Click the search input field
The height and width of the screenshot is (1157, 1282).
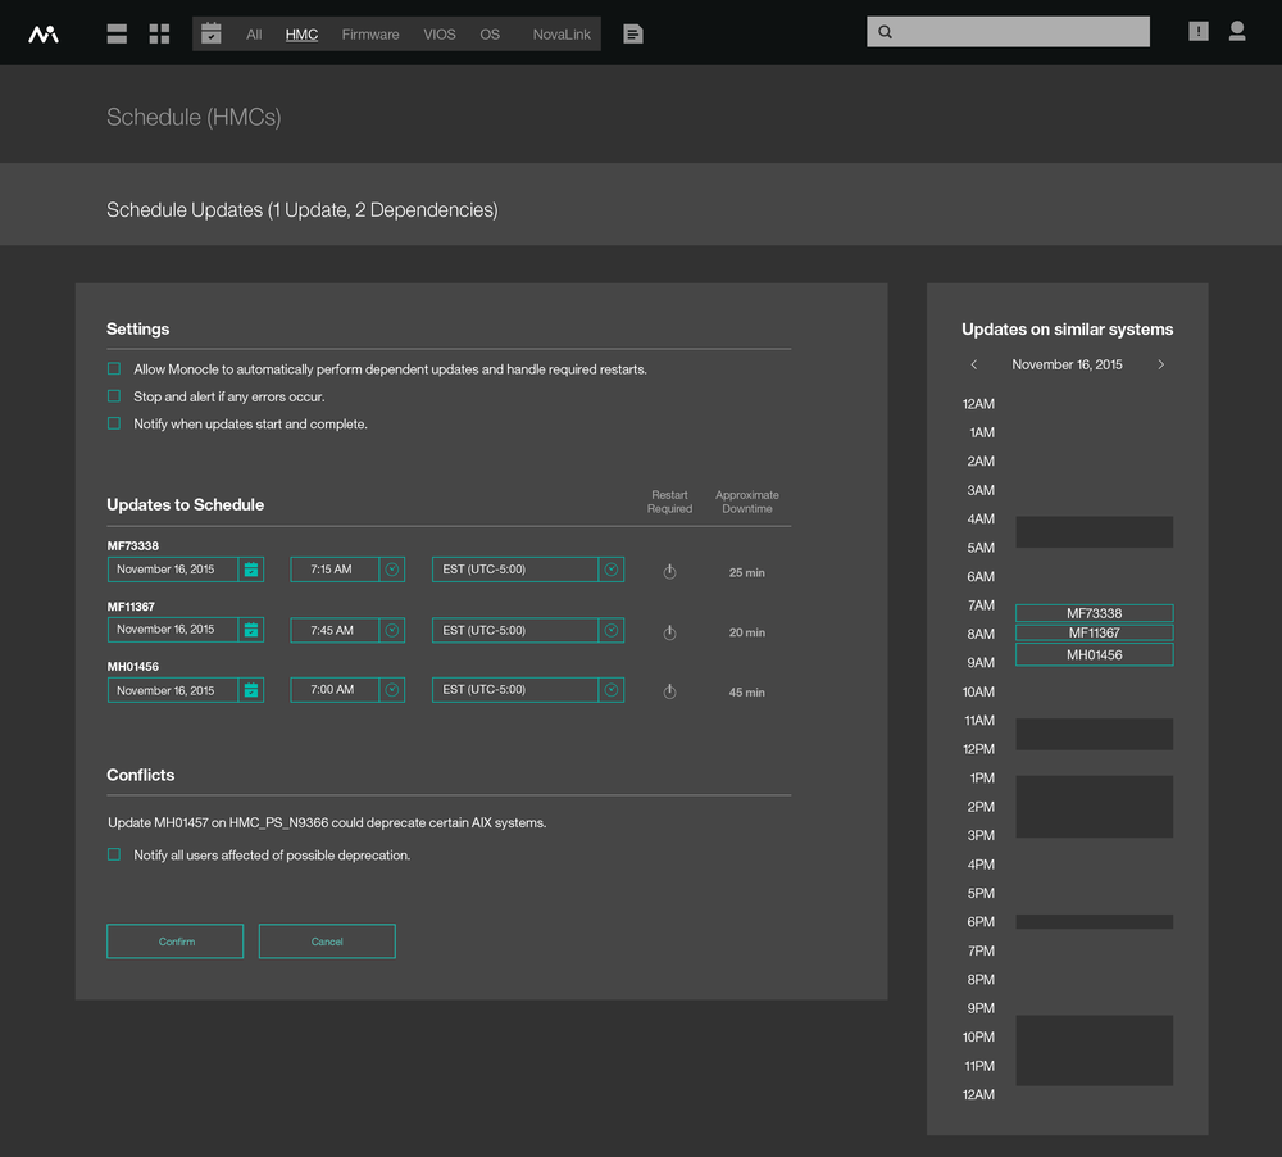point(1019,32)
